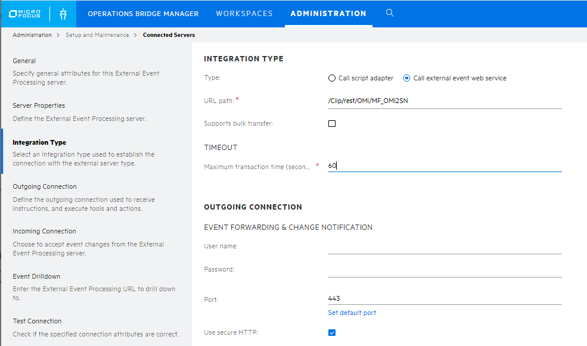Click the 'URL path:' label
587x346 pixels.
click(x=219, y=101)
